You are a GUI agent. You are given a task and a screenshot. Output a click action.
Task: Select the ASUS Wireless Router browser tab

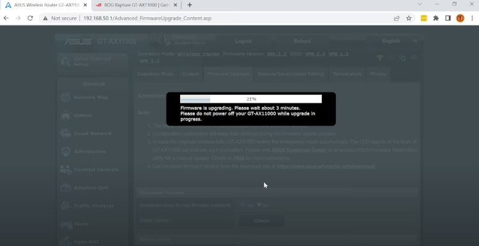[47, 5]
